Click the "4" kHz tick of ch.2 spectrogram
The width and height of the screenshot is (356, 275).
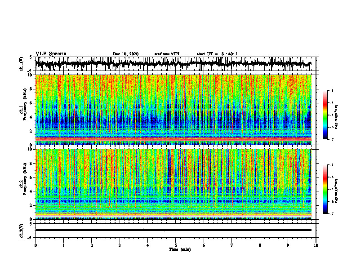31,191
